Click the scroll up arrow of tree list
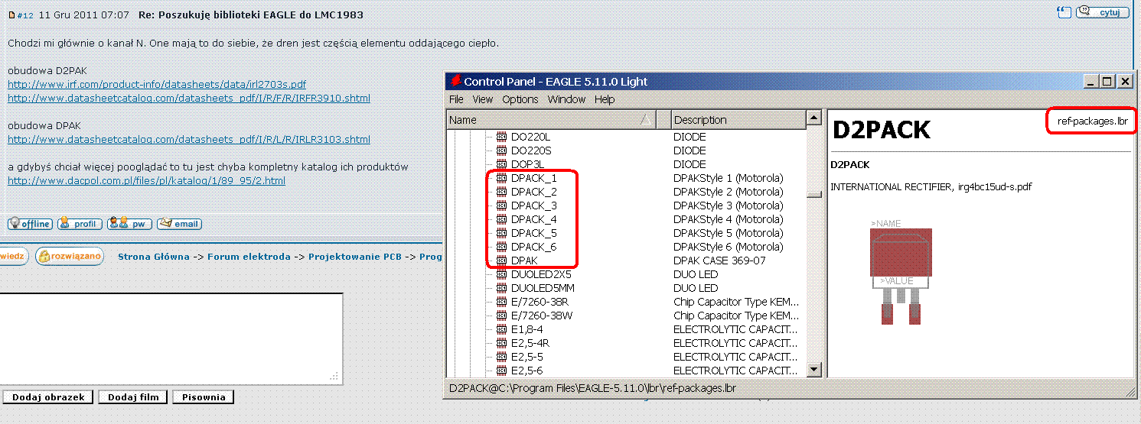Viewport: 1141px width, 424px height. 814,119
